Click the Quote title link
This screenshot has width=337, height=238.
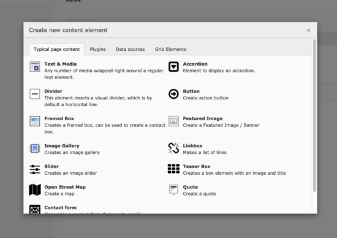[x=191, y=187]
